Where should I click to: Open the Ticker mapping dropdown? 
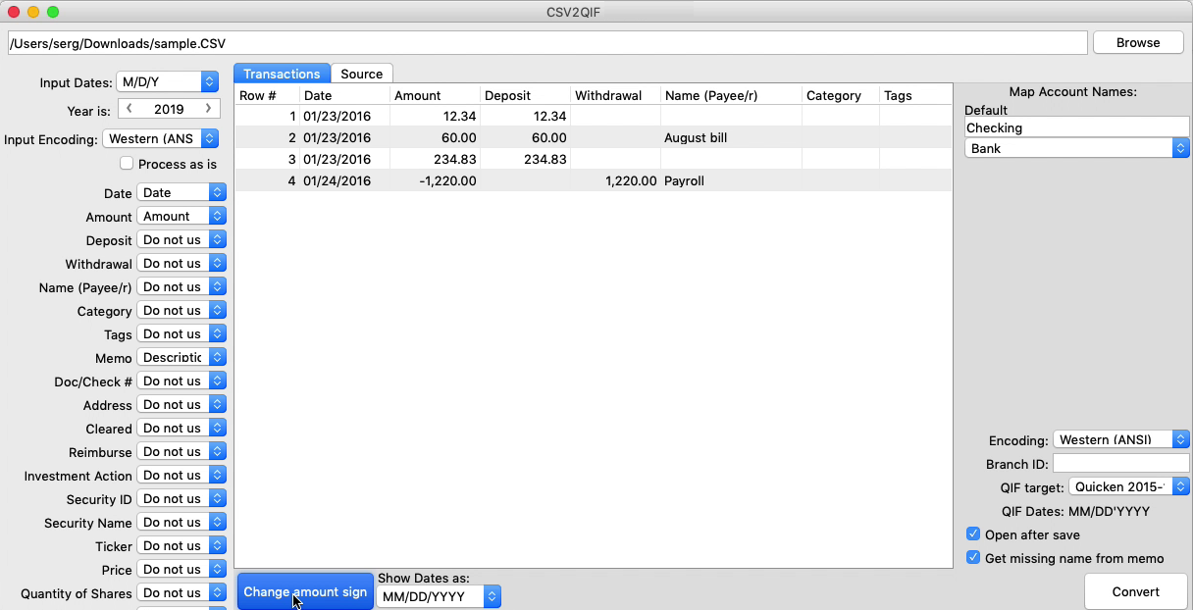pos(182,546)
